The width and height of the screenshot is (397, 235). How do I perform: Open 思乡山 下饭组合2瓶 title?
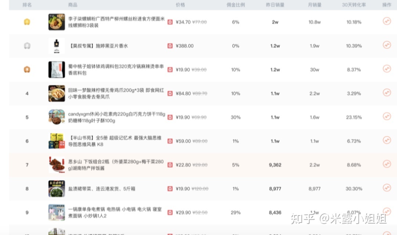[116, 164]
